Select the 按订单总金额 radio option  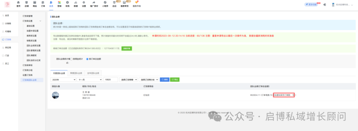point(87,59)
